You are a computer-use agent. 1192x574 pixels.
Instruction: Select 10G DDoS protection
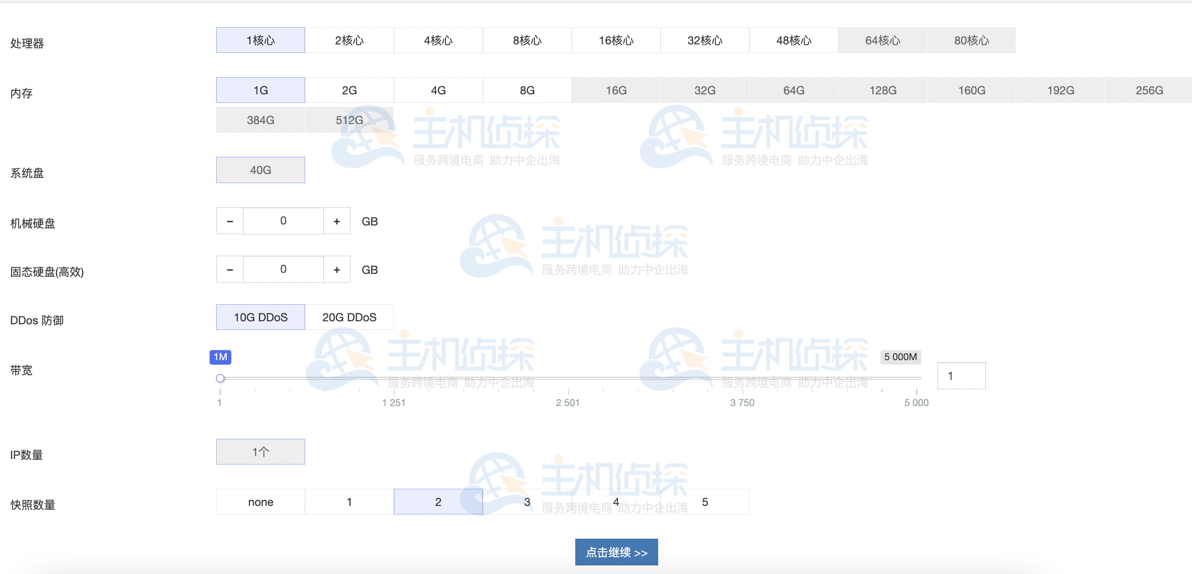(x=260, y=317)
